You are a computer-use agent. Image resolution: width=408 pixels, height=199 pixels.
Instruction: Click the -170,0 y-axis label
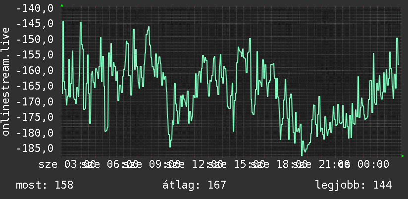(35, 101)
